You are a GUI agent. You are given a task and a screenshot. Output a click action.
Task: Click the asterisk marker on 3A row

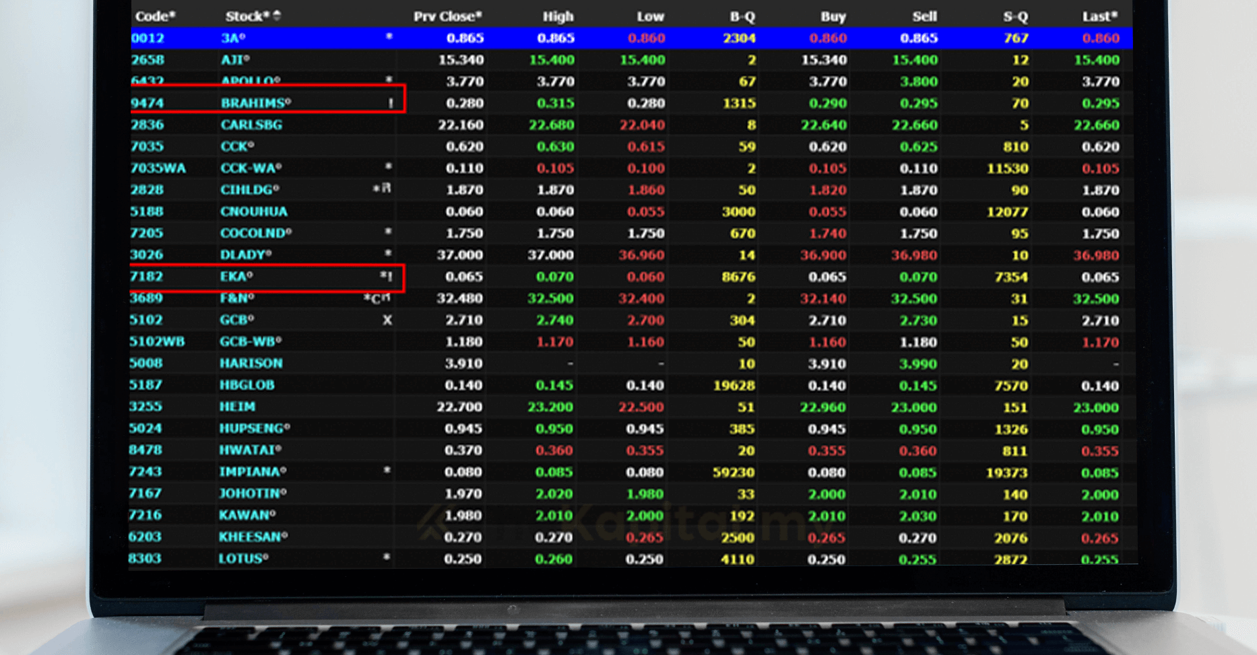pyautogui.click(x=389, y=37)
